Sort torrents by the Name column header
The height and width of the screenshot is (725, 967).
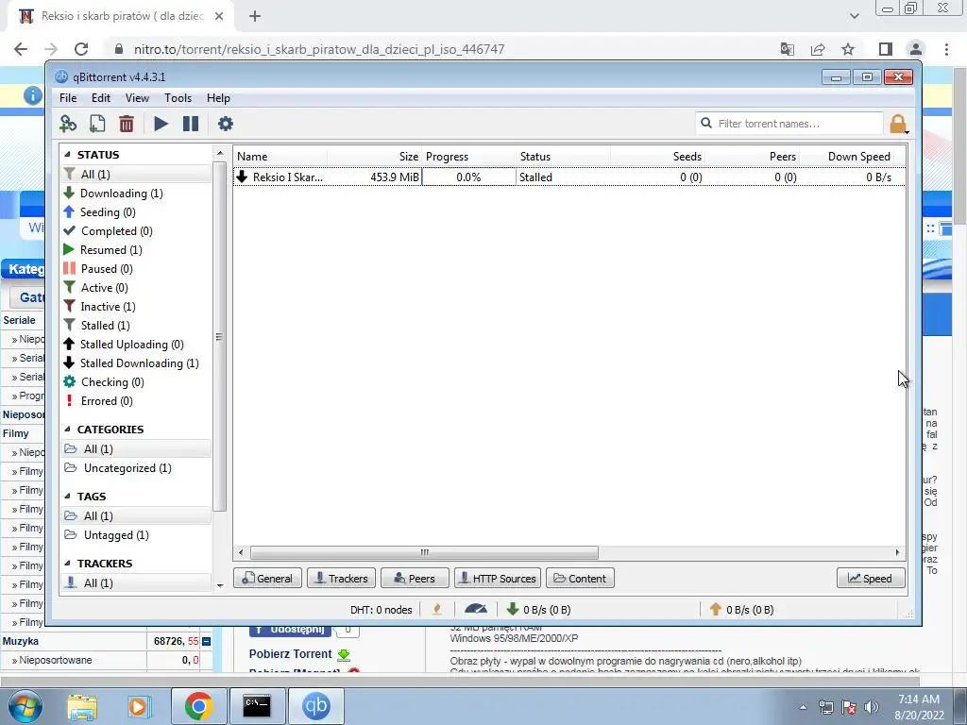click(x=280, y=157)
